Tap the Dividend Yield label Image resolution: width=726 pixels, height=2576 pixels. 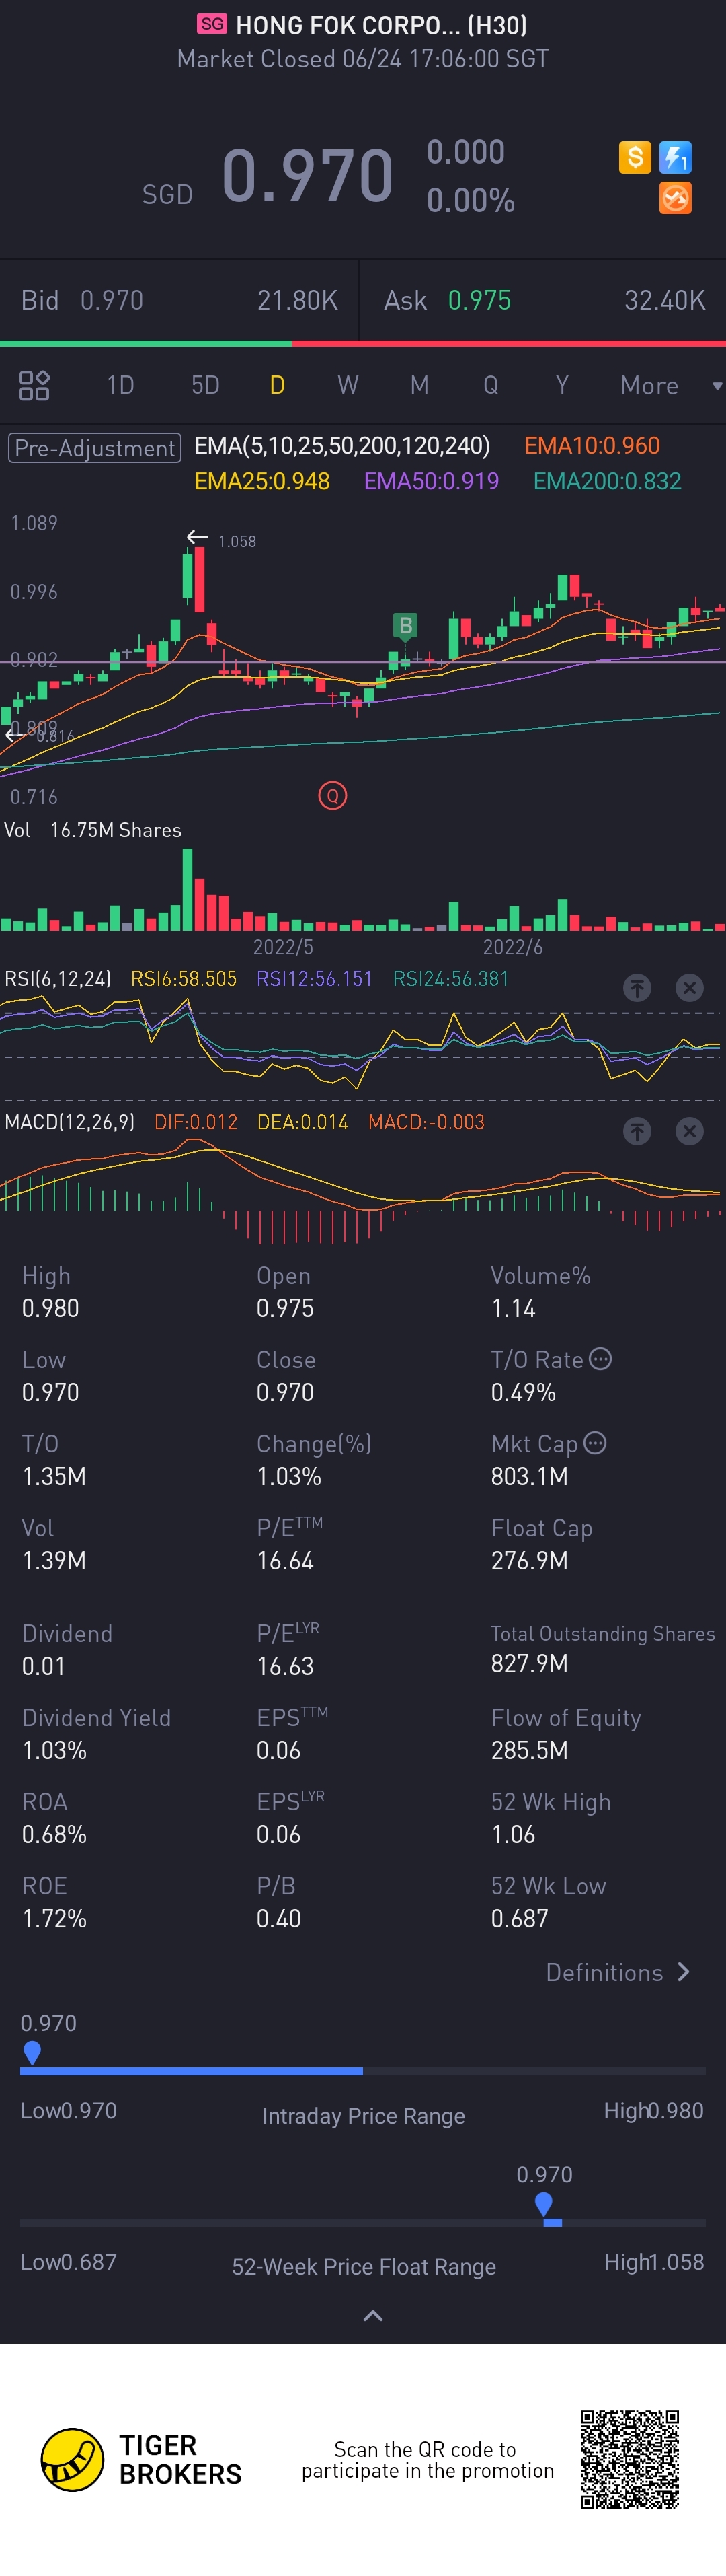[97, 1717]
